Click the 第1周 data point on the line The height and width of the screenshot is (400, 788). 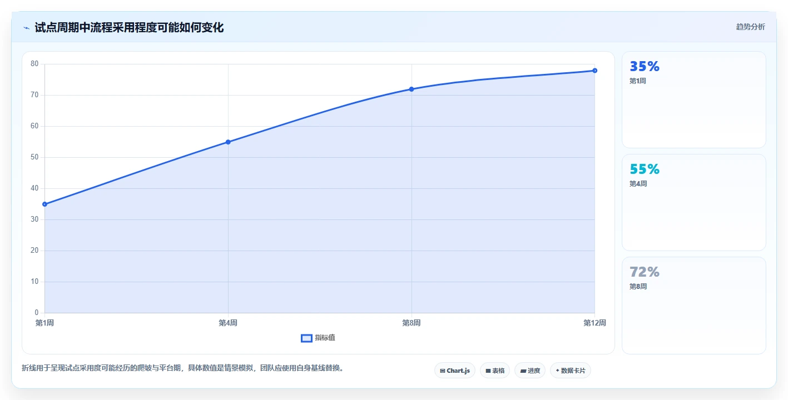tap(44, 204)
